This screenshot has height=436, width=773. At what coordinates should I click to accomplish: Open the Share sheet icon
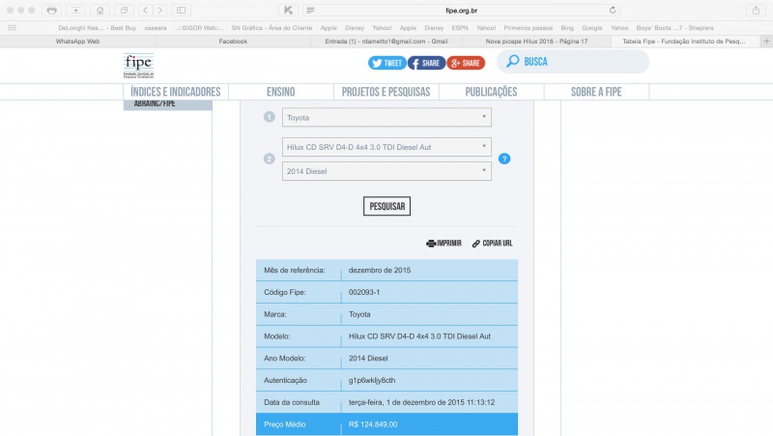756,10
